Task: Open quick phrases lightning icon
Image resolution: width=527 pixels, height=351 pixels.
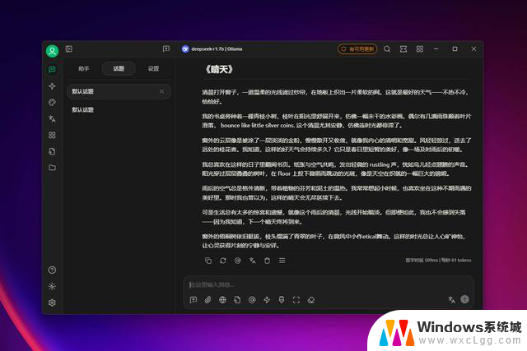Action: point(267,300)
